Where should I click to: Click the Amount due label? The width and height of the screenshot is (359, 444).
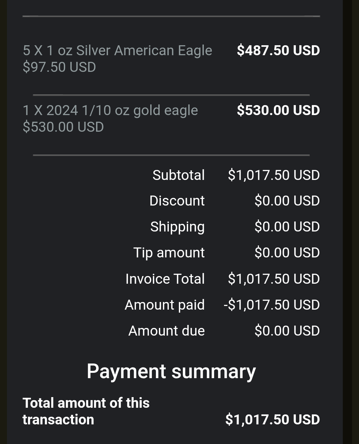167,331
